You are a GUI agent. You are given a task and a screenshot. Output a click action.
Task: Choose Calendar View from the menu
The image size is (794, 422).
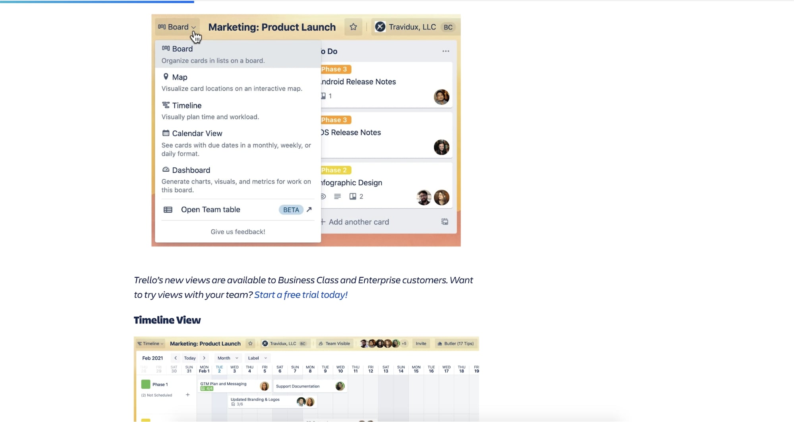(x=238, y=143)
